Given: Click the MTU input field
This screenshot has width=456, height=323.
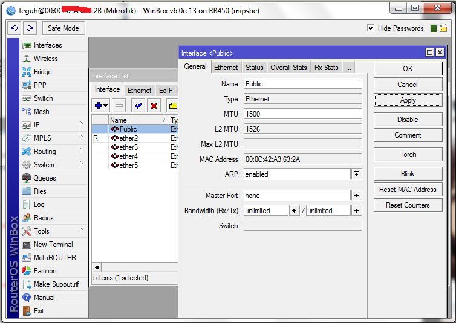Looking at the screenshot, I should pyautogui.click(x=303, y=114).
